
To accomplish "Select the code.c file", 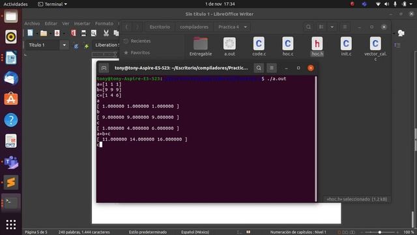I will tap(259, 46).
